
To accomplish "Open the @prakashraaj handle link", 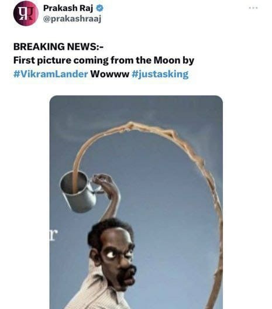I will [x=72, y=19].
